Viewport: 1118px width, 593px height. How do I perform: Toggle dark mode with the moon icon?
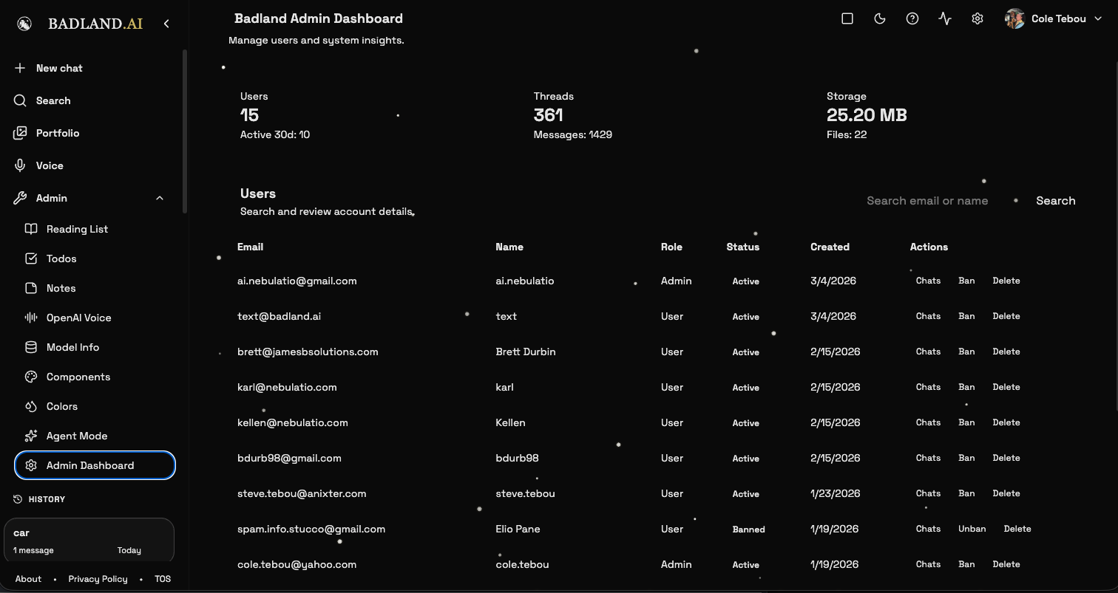[880, 18]
